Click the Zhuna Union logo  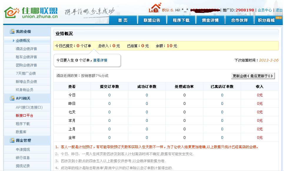[31, 12]
